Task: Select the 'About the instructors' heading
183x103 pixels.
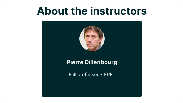Action: [92, 11]
